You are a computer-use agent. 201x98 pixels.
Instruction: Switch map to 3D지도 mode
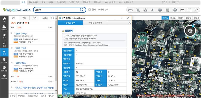point(165,18)
